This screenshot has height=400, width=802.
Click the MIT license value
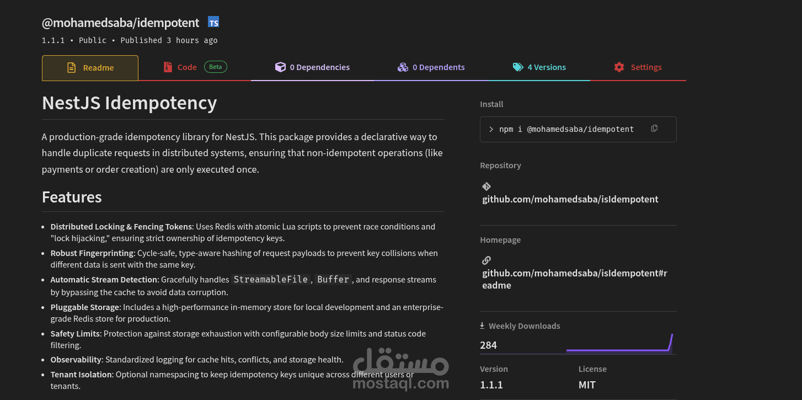[587, 385]
